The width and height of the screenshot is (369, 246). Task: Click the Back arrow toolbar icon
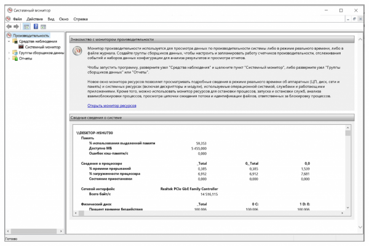[9, 26]
